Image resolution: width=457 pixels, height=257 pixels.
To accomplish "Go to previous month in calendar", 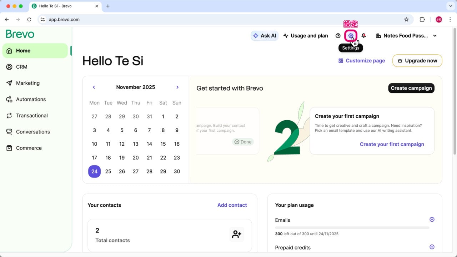I will coord(94,87).
